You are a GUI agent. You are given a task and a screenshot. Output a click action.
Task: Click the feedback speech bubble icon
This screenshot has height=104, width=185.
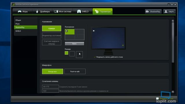tap(157, 99)
